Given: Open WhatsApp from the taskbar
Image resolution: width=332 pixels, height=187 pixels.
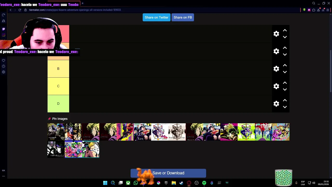Looking at the screenshot, I should 136,183.
